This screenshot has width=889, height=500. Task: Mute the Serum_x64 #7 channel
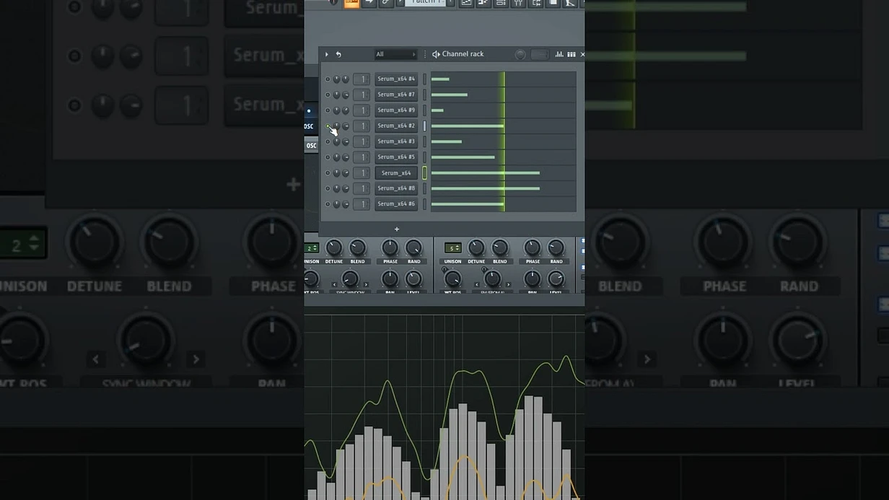(x=328, y=95)
